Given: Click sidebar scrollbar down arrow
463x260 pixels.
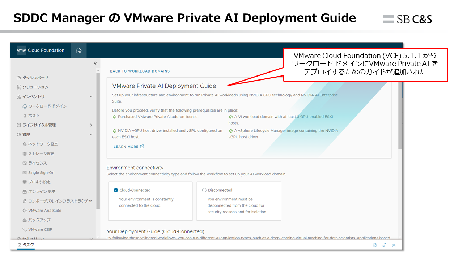Looking at the screenshot, I should click(x=98, y=237).
